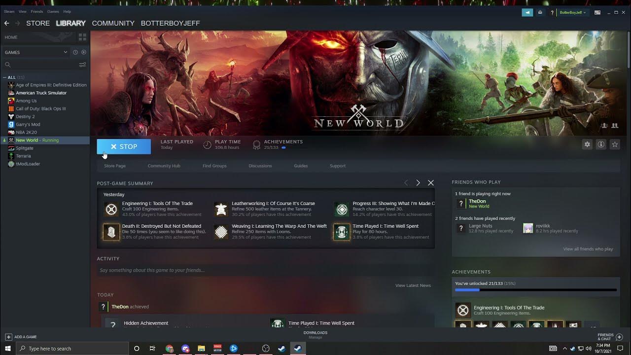Viewport: 631px width, 355px height.
Task: Expand the Games category dropdown
Action: 65,52
